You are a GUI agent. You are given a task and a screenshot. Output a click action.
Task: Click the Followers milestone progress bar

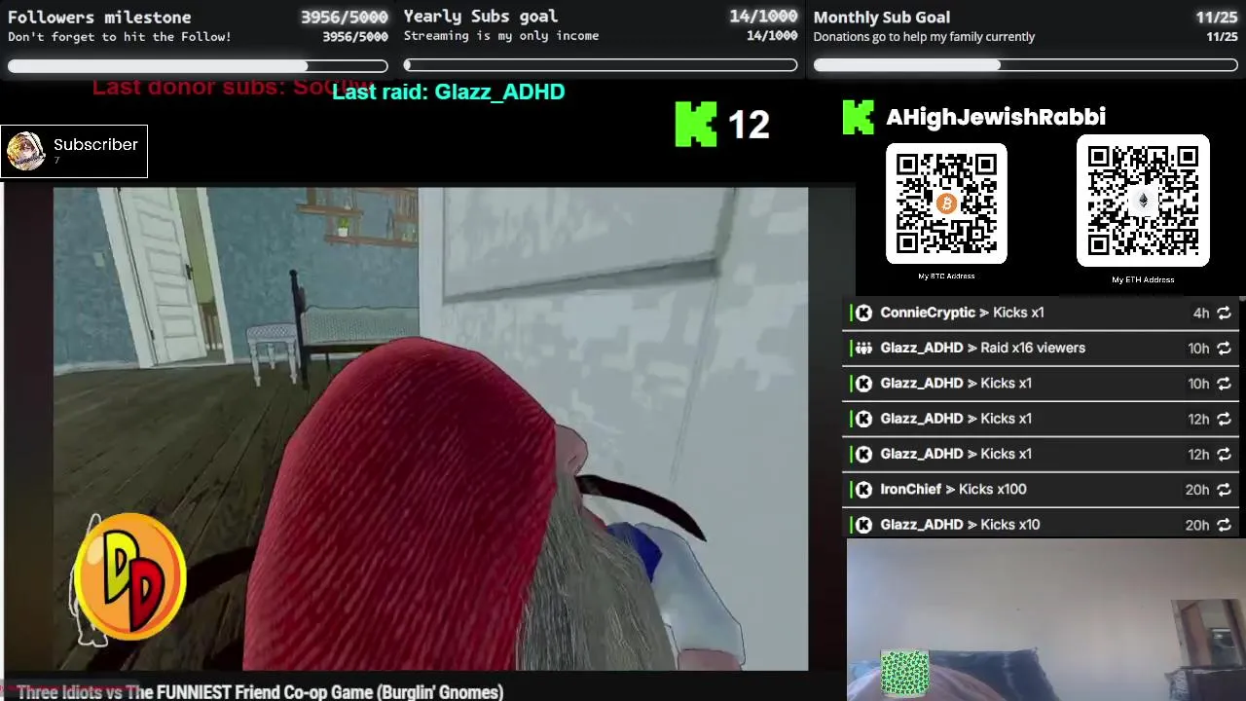coord(198,66)
